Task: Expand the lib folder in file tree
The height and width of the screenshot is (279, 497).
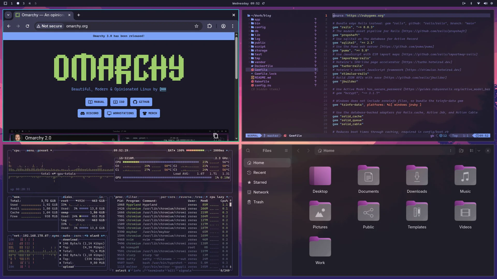Action: click(x=257, y=35)
